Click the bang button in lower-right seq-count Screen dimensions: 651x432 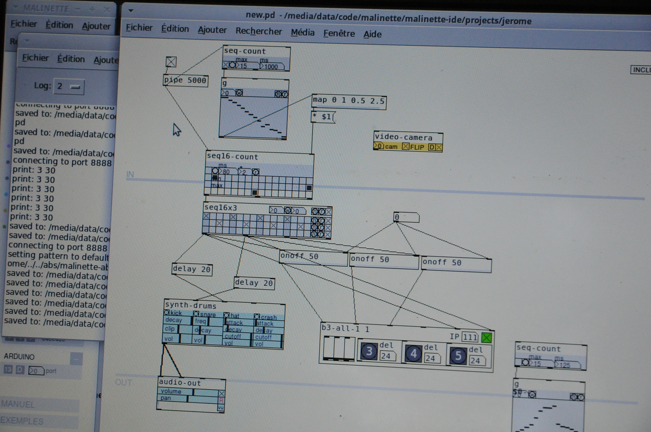pos(525,363)
